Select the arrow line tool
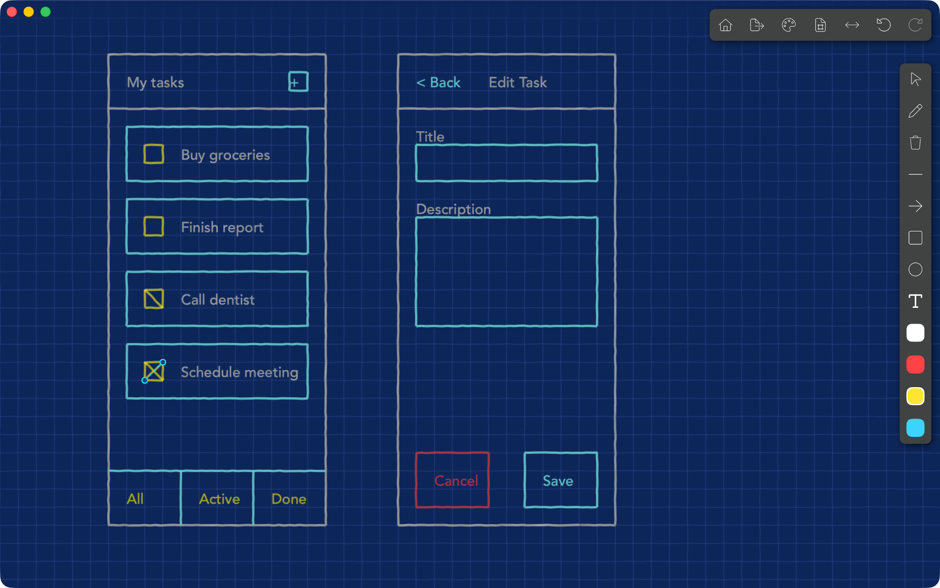The image size is (940, 588). (915, 206)
